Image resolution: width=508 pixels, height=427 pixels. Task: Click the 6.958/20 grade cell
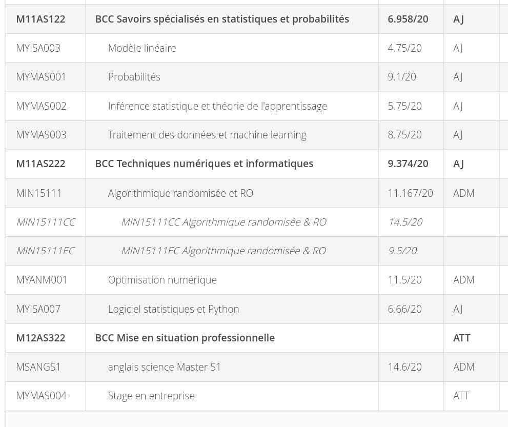point(408,19)
